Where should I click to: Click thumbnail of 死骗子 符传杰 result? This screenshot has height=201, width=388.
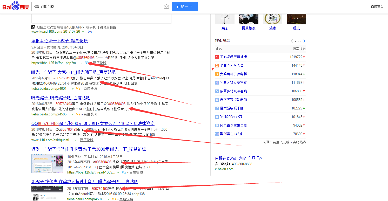pyautogui.click(x=47, y=193)
